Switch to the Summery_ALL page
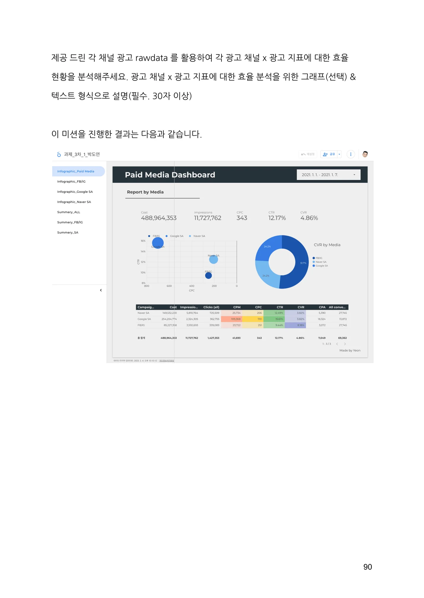This screenshot has width=424, height=598. pyautogui.click(x=69, y=212)
